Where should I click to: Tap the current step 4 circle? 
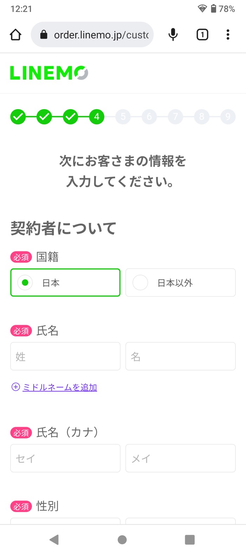97,116
